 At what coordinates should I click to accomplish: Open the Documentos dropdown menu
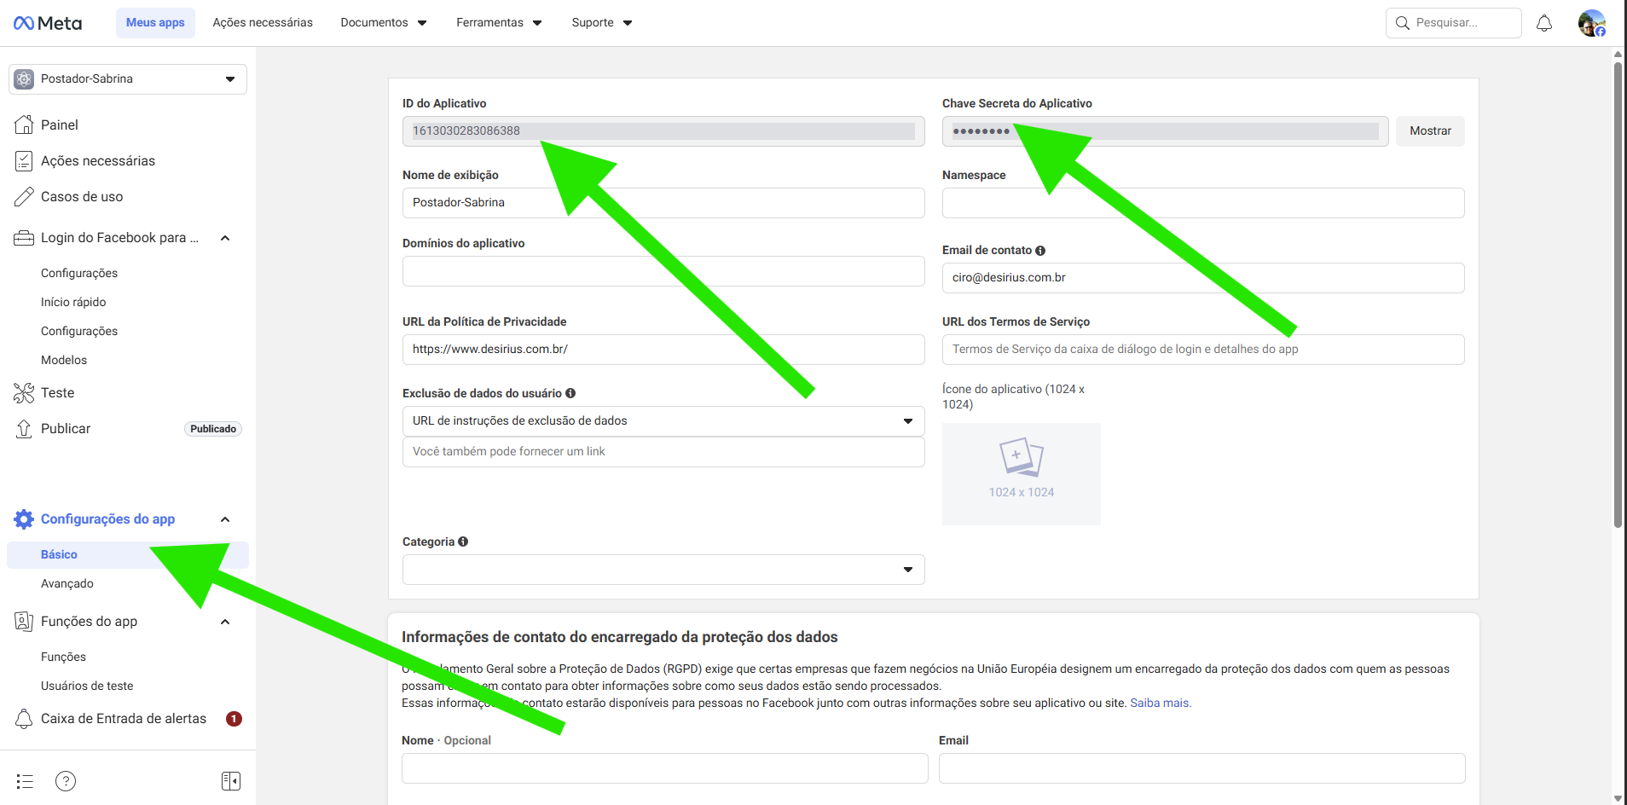(384, 23)
